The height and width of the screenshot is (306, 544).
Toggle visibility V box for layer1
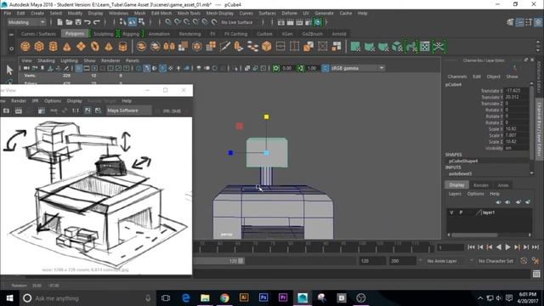[451, 212]
